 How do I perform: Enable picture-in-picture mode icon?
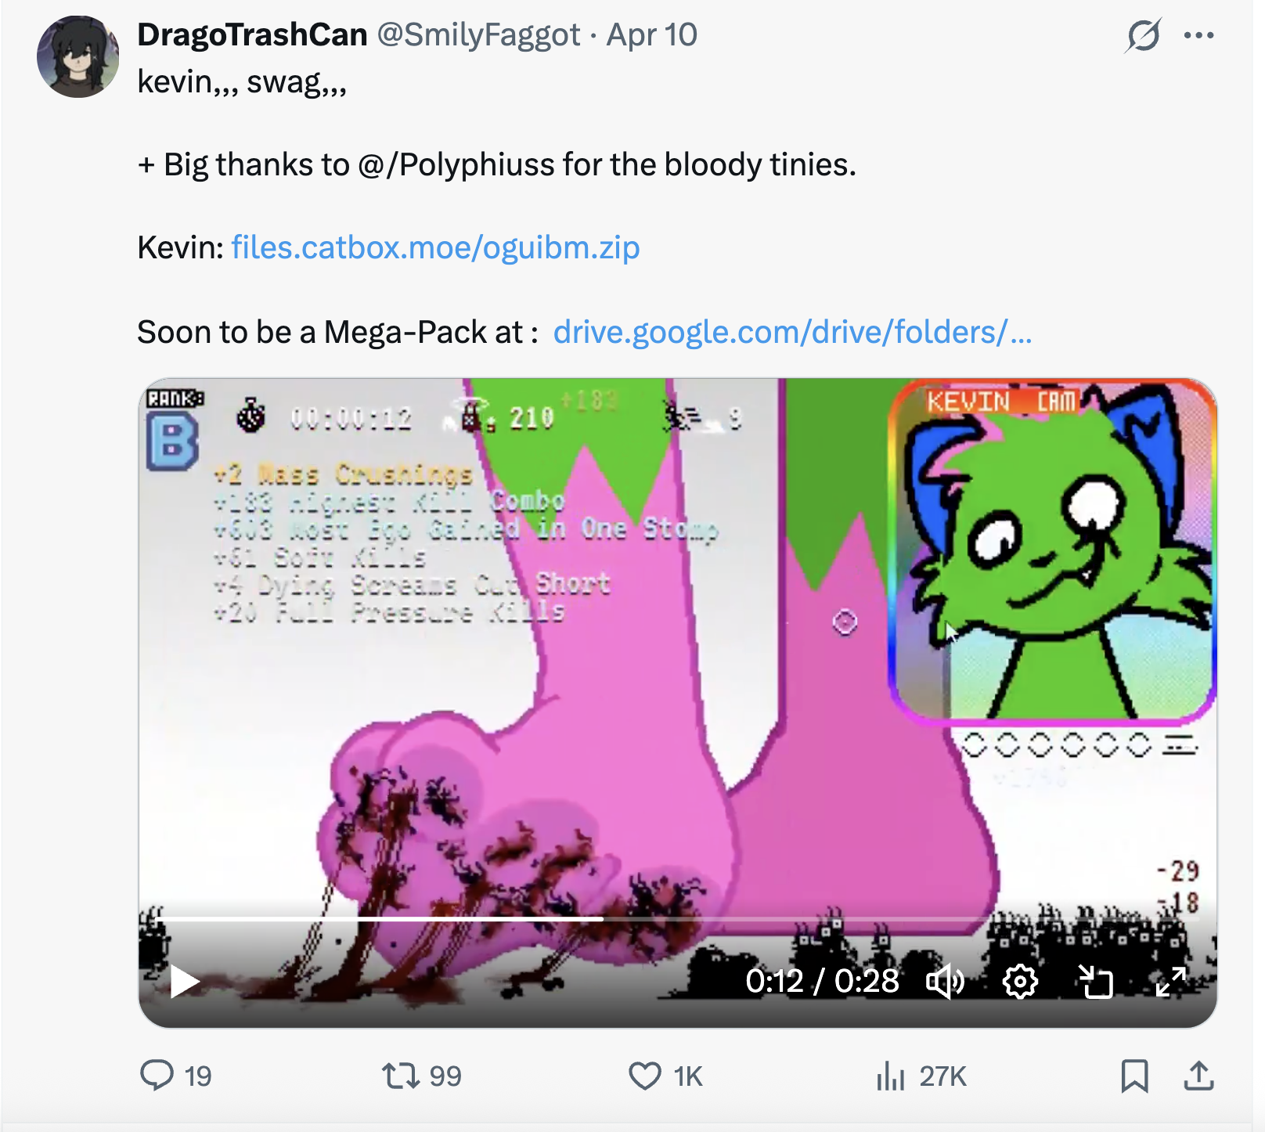click(x=1095, y=981)
